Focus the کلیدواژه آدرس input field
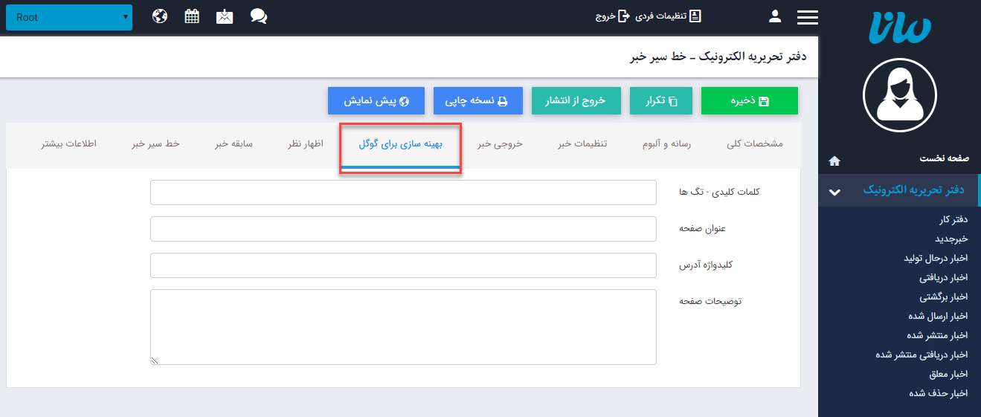Image resolution: width=981 pixels, height=417 pixels. [x=403, y=265]
